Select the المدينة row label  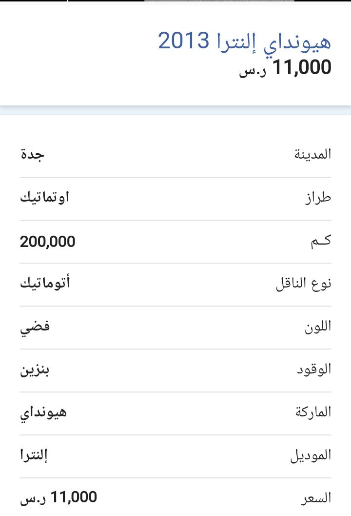[x=312, y=154]
